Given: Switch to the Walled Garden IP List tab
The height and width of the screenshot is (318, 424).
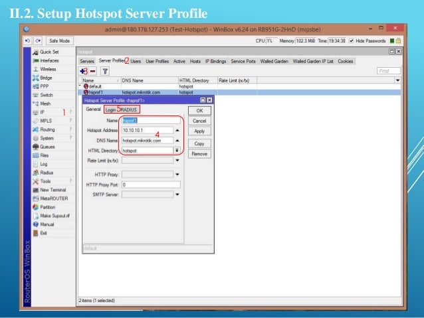Looking at the screenshot, I should pos(313,61).
